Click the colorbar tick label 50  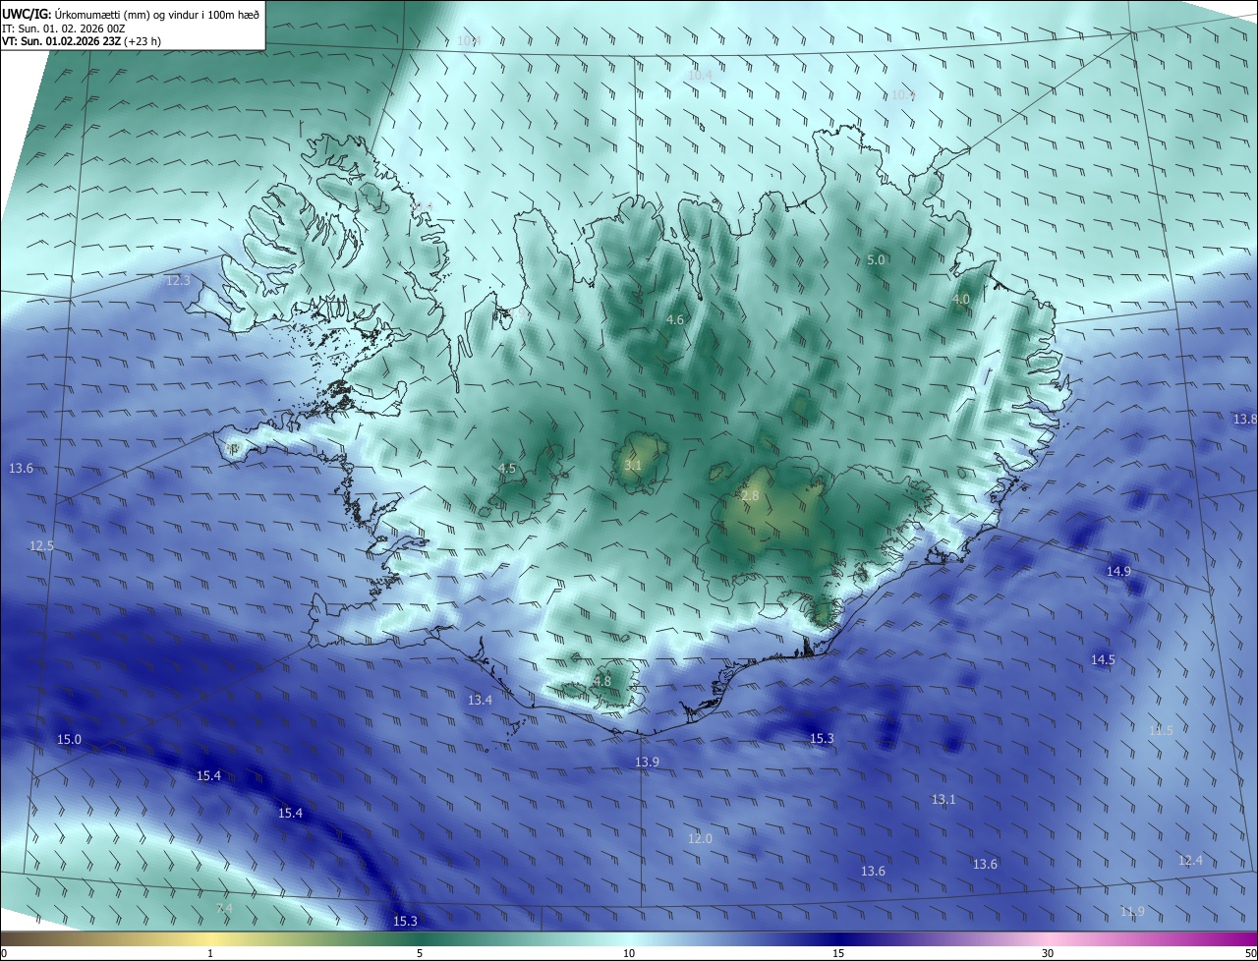coord(1250,953)
